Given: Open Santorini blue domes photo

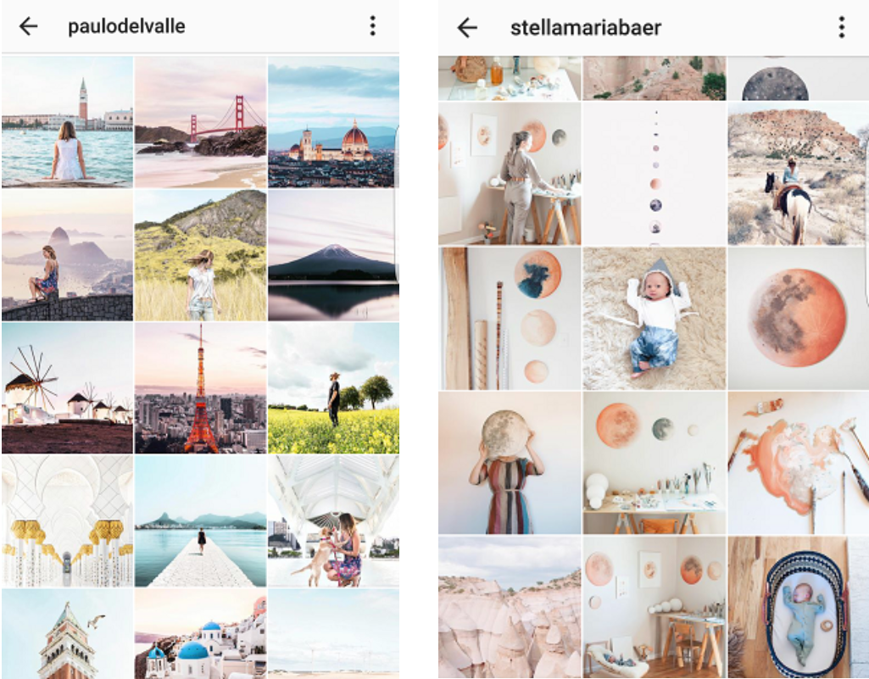Looking at the screenshot, I should pos(200,633).
